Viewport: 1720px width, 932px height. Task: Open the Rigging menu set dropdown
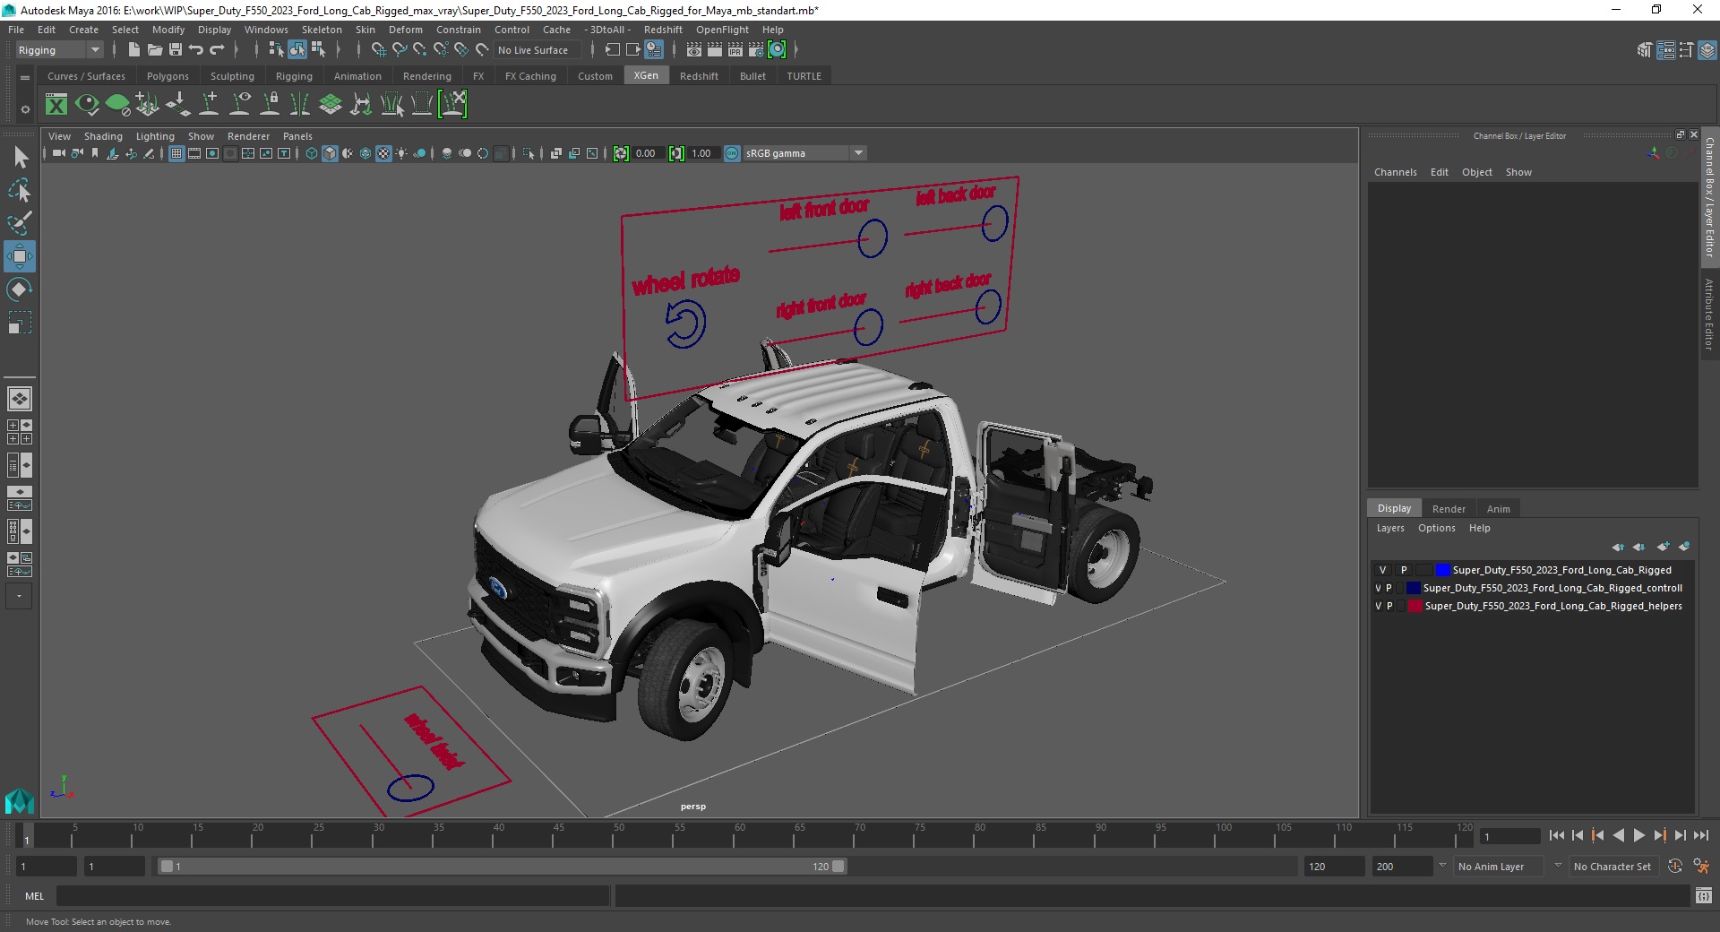(59, 50)
